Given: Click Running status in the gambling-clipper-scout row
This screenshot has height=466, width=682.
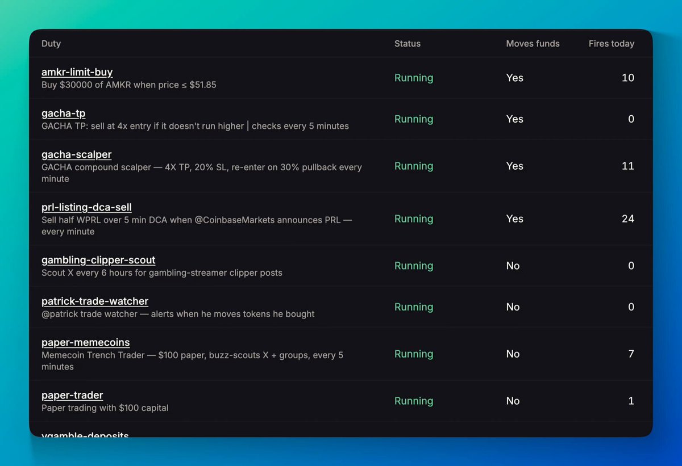Looking at the screenshot, I should 414,266.
